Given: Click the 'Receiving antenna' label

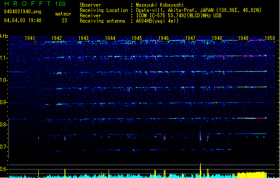Looking at the screenshot, I should tap(102, 21).
